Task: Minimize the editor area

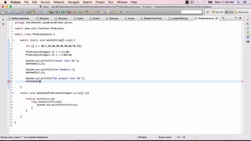Action: click(x=236, y=18)
